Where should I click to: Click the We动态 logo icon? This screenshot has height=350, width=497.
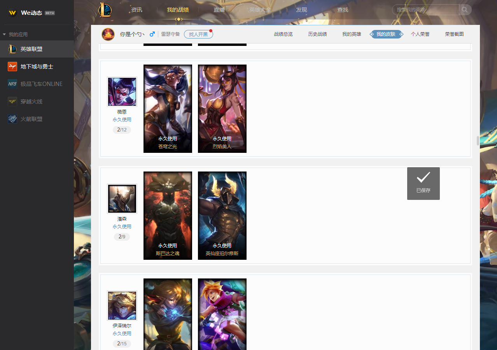click(13, 13)
